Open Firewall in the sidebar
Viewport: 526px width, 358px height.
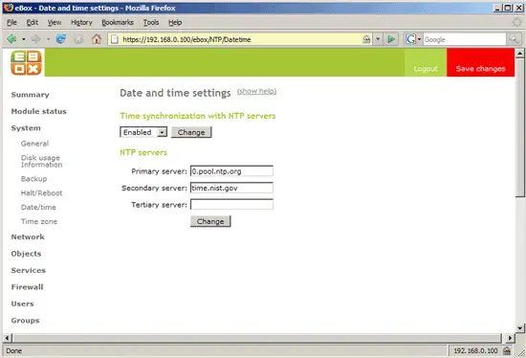pos(27,287)
